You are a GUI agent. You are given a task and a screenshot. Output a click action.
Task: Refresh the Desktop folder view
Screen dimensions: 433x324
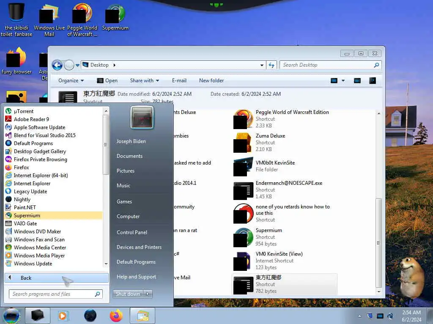point(271,65)
